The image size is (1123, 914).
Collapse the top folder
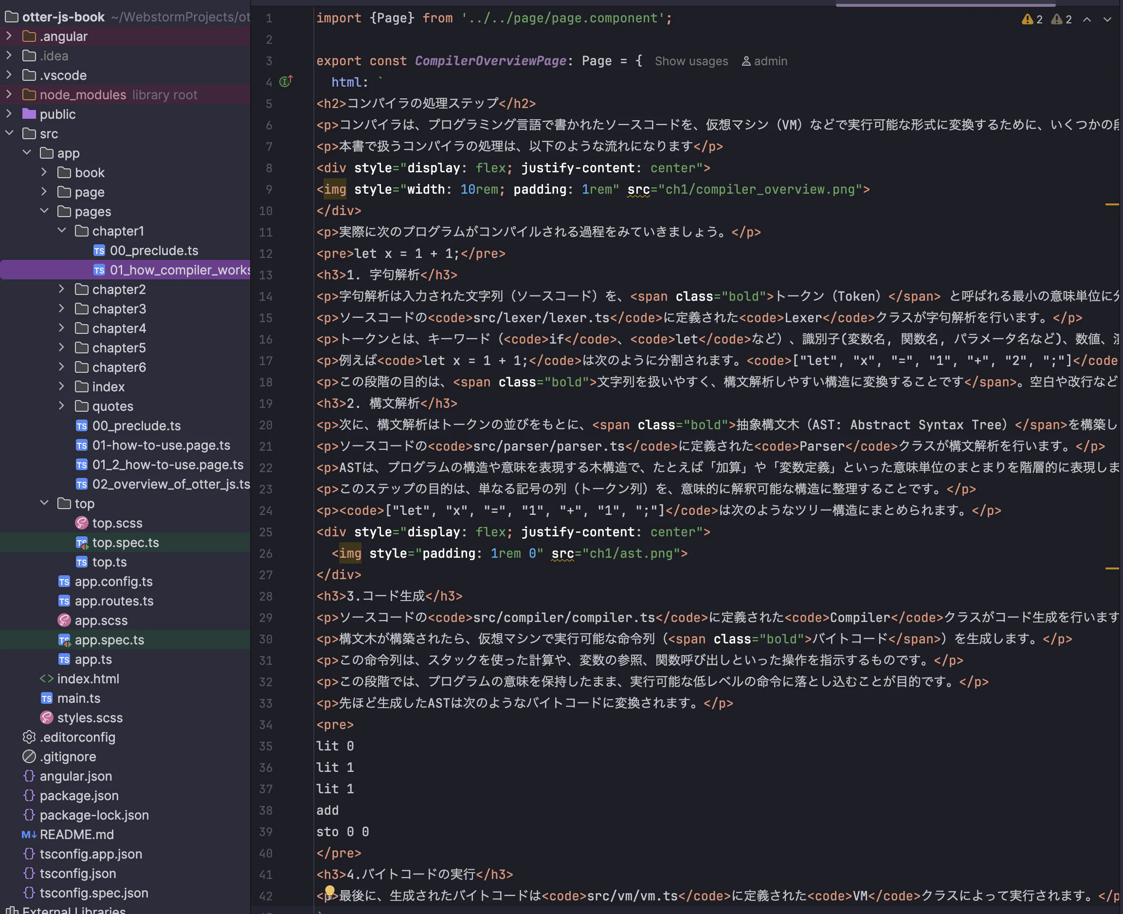[x=44, y=503]
